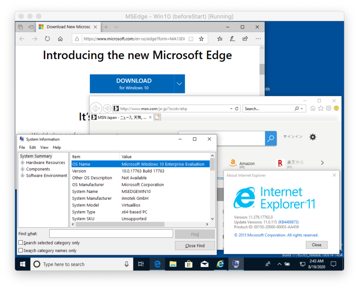Check Search selected category only
The height and width of the screenshot is (289, 359).
21,243
